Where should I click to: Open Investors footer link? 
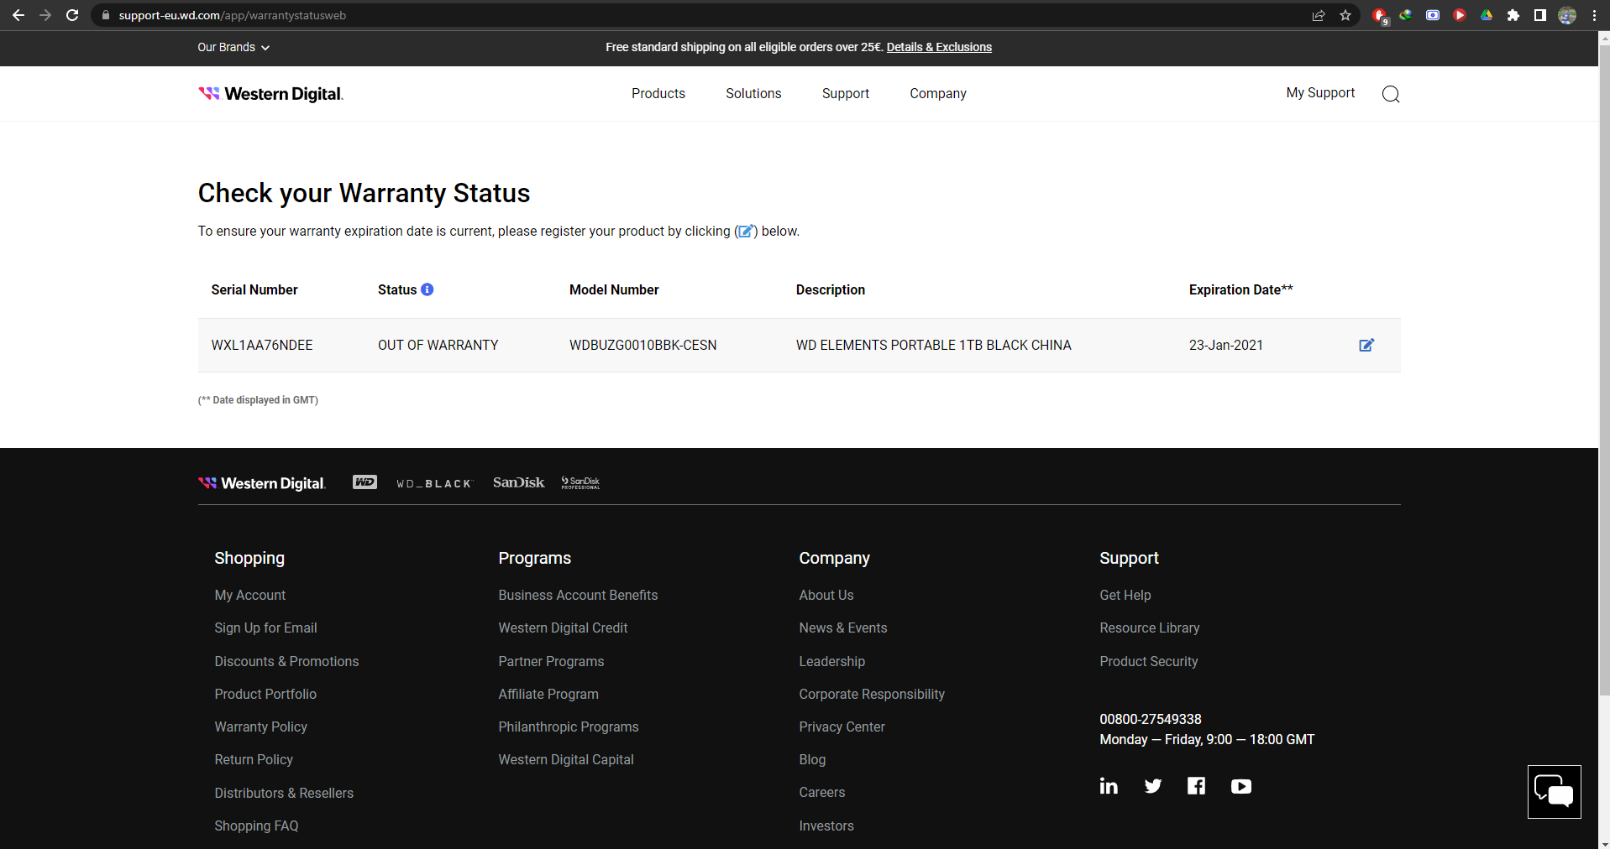pyautogui.click(x=826, y=826)
